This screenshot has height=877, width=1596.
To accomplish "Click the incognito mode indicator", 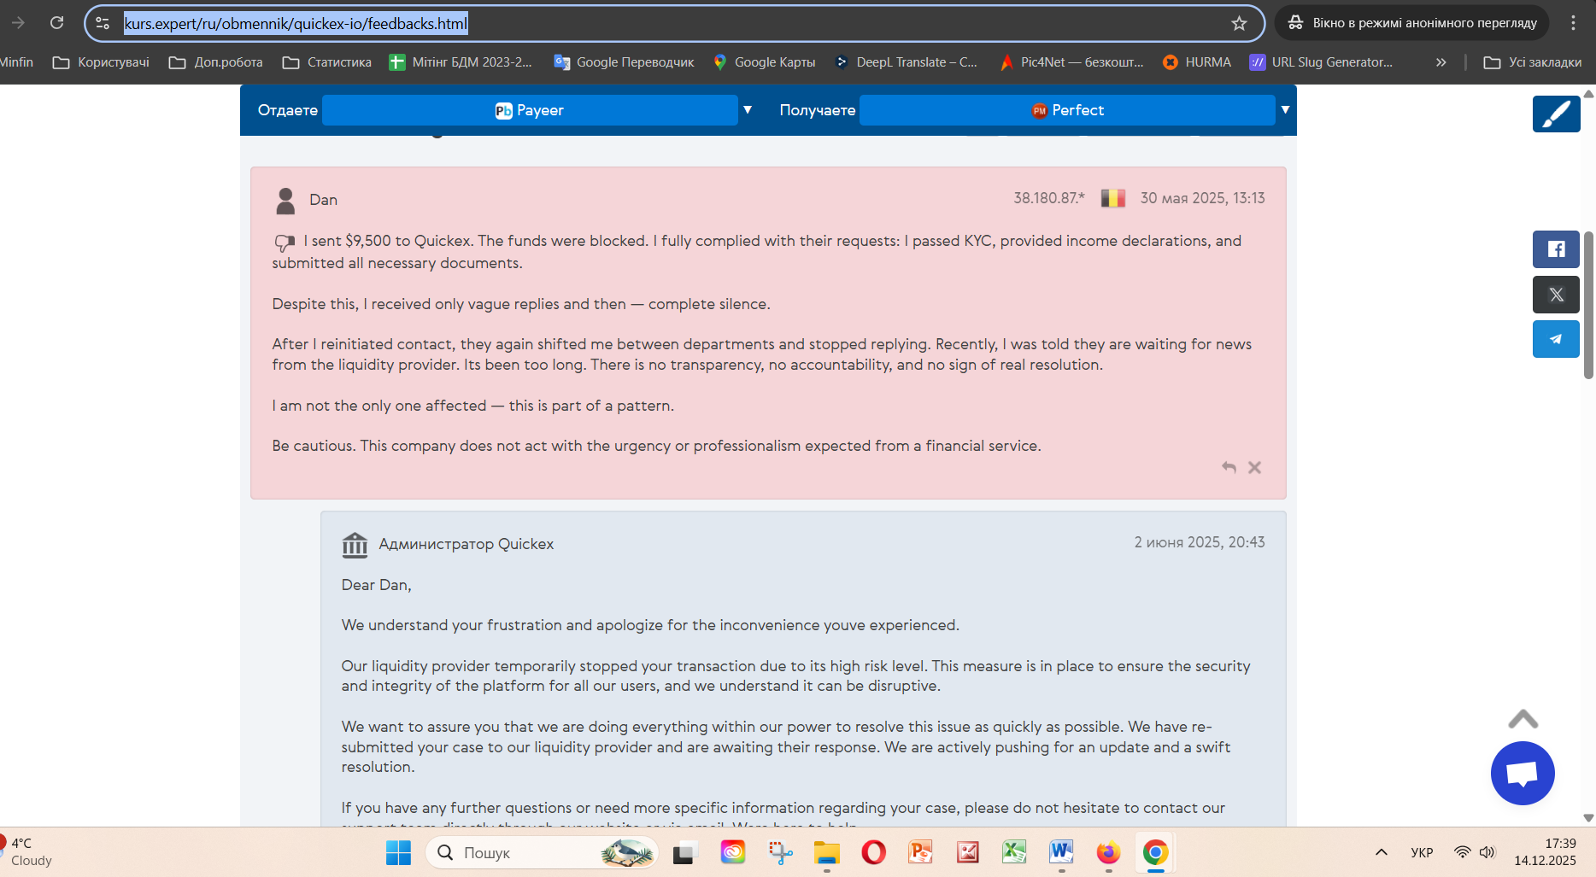I will pos(1412,23).
